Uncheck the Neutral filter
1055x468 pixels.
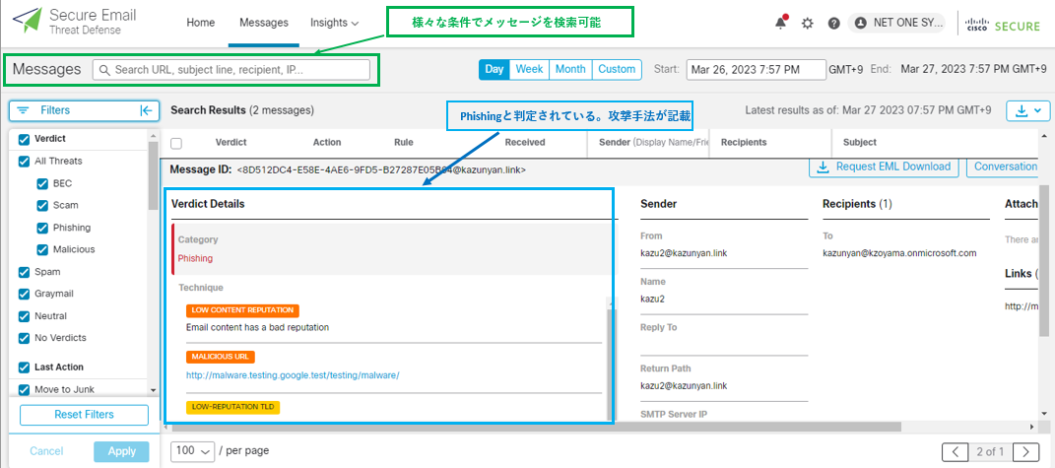[x=24, y=316]
